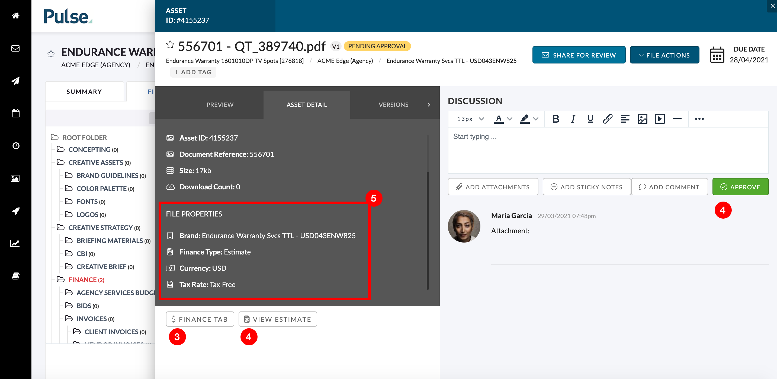Screen dimensions: 777x379
Task: Expand font color dropdown arrow
Action: coord(510,119)
